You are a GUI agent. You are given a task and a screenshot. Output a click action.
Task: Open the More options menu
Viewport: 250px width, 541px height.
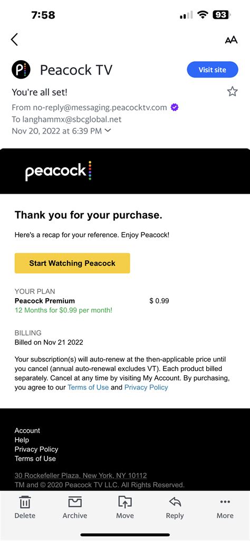click(x=225, y=507)
